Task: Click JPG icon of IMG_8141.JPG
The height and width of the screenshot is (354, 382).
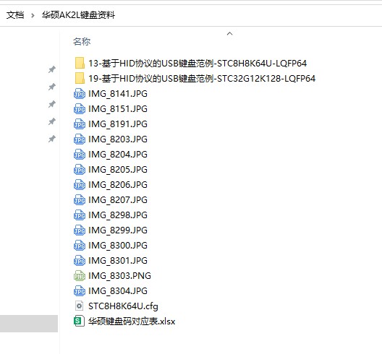Action: point(80,94)
